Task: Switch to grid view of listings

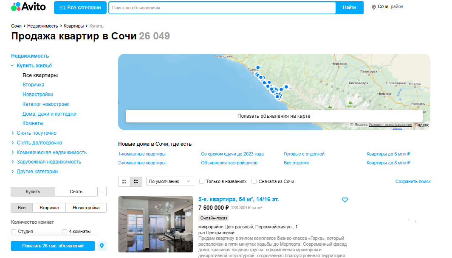Action: (124, 182)
